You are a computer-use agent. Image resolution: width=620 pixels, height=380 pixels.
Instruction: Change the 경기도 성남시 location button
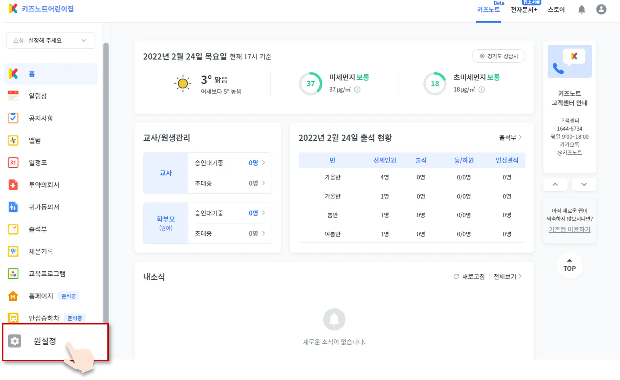point(498,56)
